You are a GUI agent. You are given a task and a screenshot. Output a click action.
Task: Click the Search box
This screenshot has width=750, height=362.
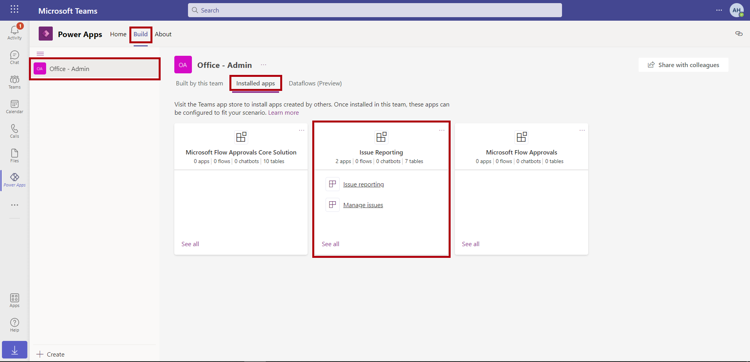coord(375,10)
